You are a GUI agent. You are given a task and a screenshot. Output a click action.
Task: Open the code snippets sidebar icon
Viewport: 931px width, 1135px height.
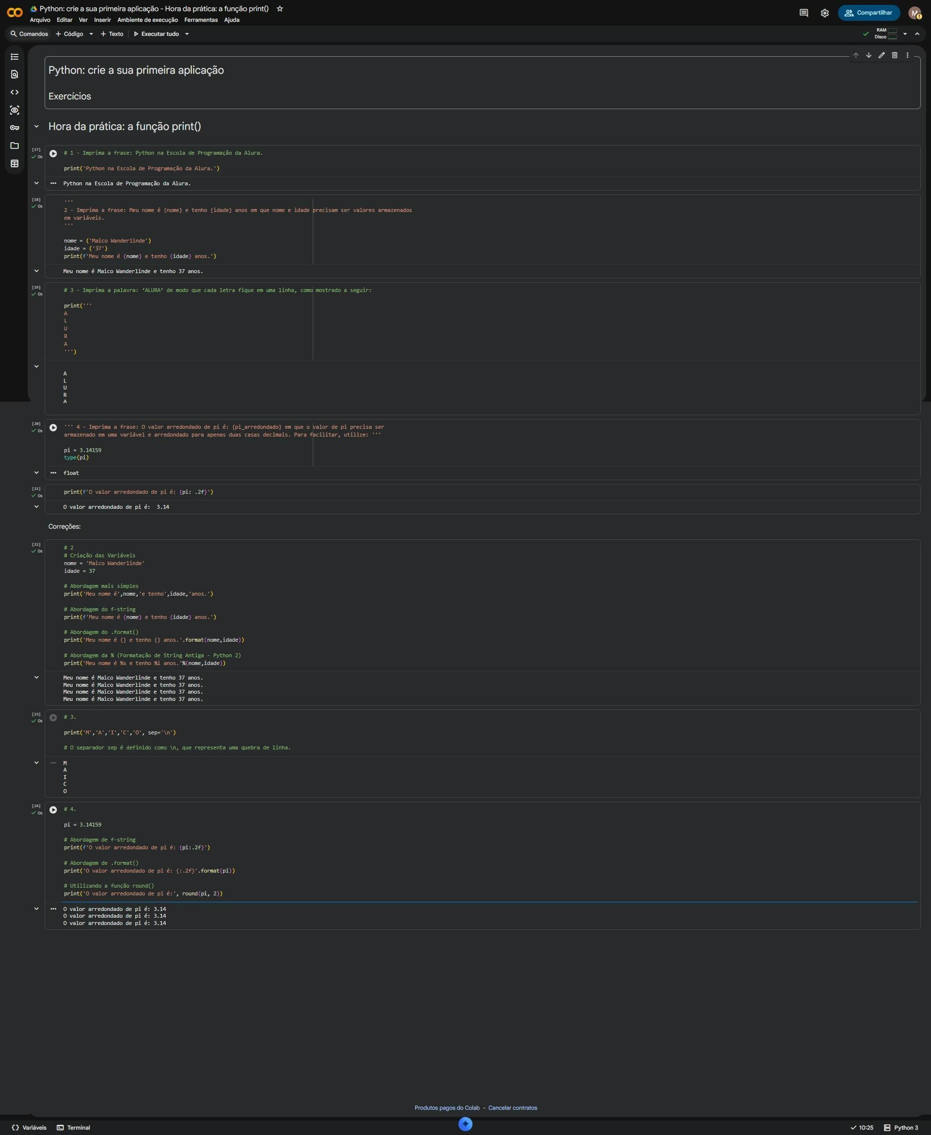(15, 92)
